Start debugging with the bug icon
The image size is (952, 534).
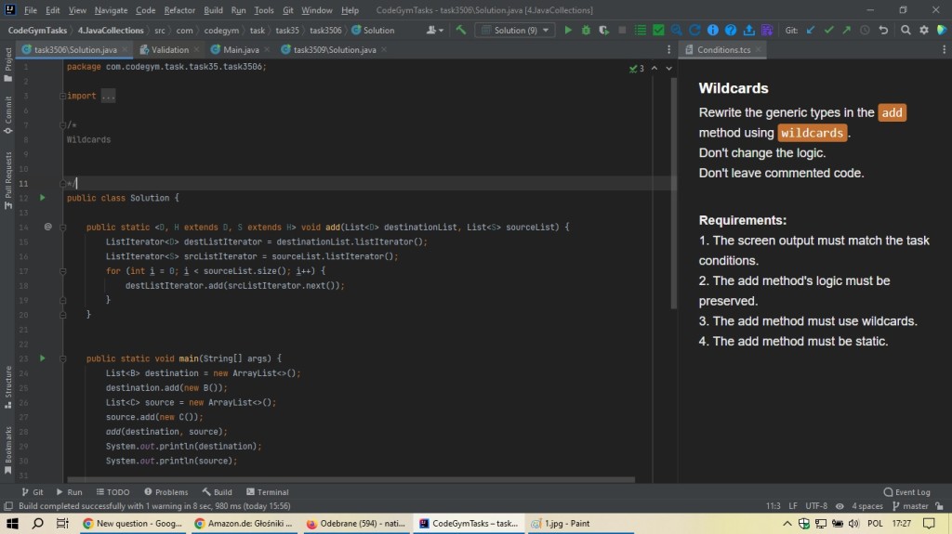click(587, 31)
